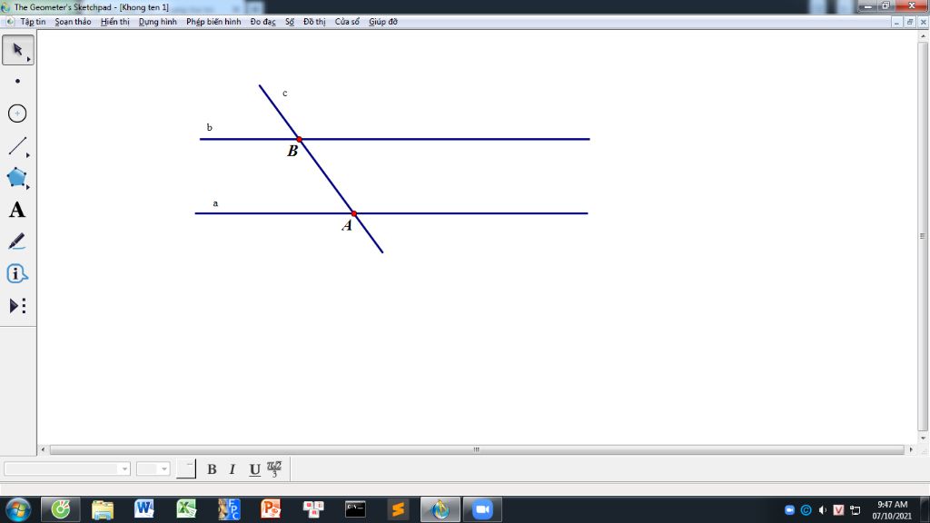This screenshot has width=930, height=523.
Task: Open the Custom Tools icon
Action: tap(18, 306)
